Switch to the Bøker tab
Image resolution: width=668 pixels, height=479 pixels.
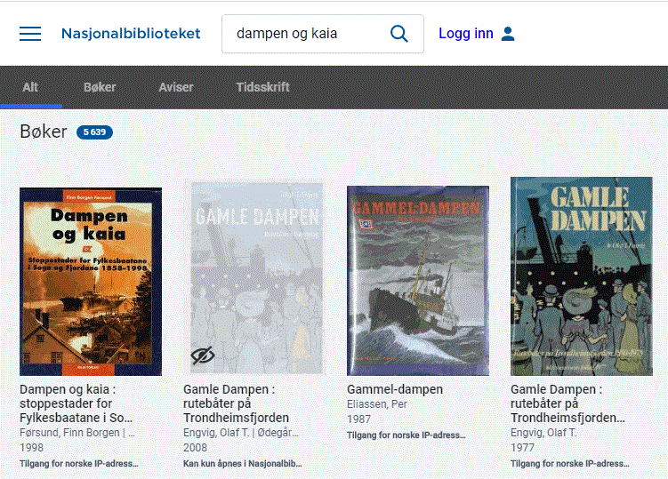tap(100, 87)
